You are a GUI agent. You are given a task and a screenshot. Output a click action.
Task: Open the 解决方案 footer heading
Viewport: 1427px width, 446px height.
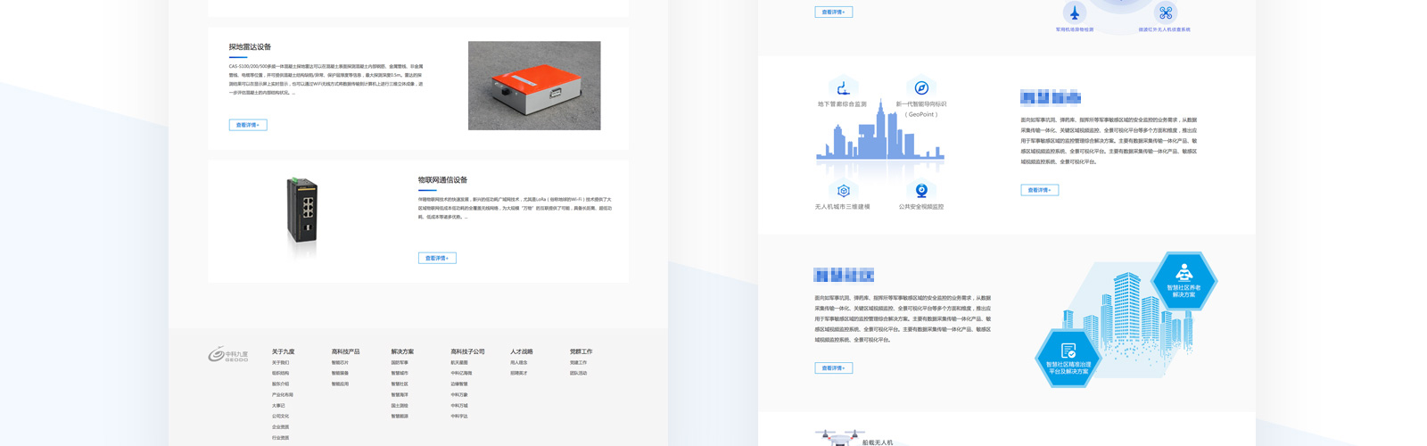402,351
